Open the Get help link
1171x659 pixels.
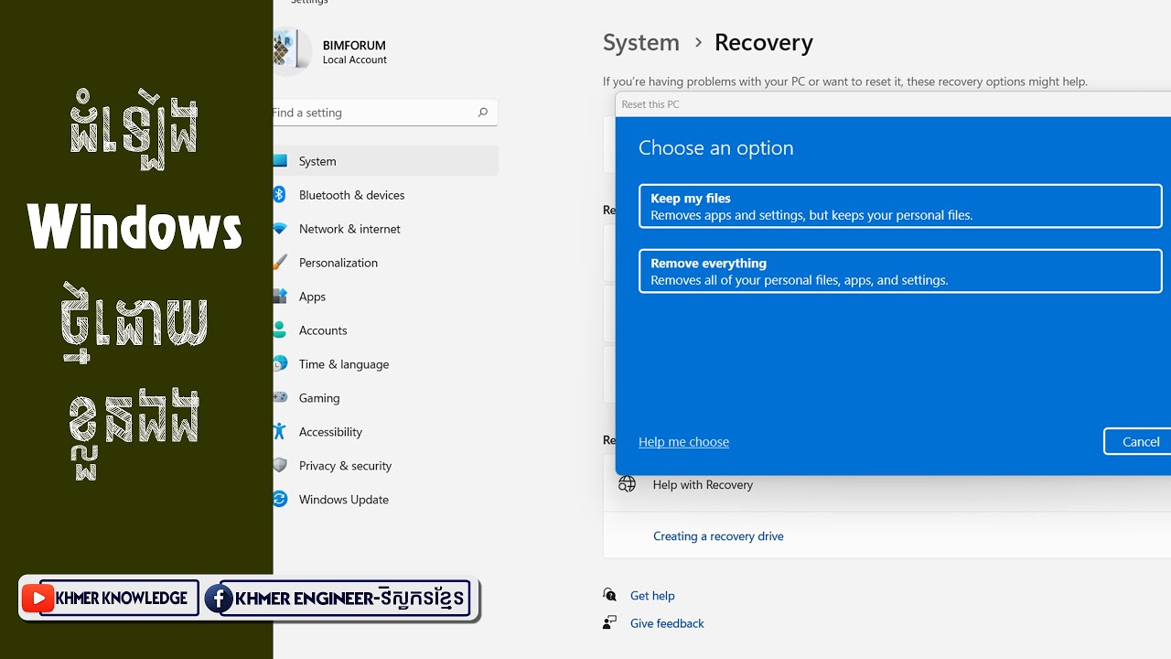(652, 596)
